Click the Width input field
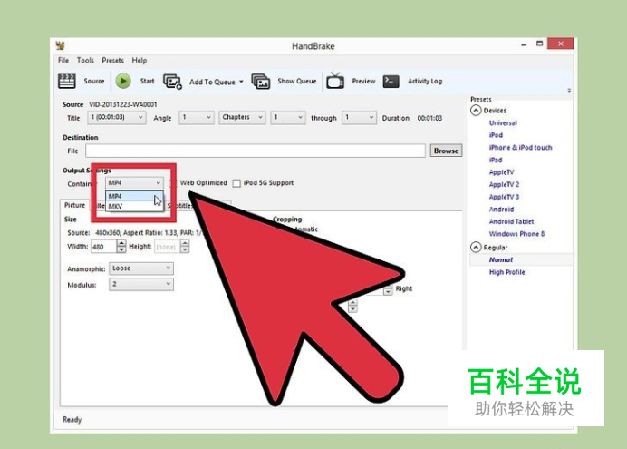The image size is (627, 449). point(104,247)
